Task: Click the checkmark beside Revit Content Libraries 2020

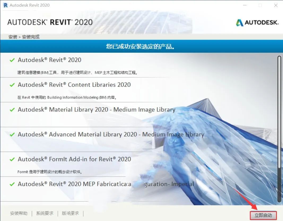Action: (x=12, y=85)
